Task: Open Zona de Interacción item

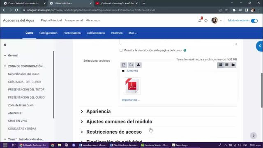Action: coord(21,105)
